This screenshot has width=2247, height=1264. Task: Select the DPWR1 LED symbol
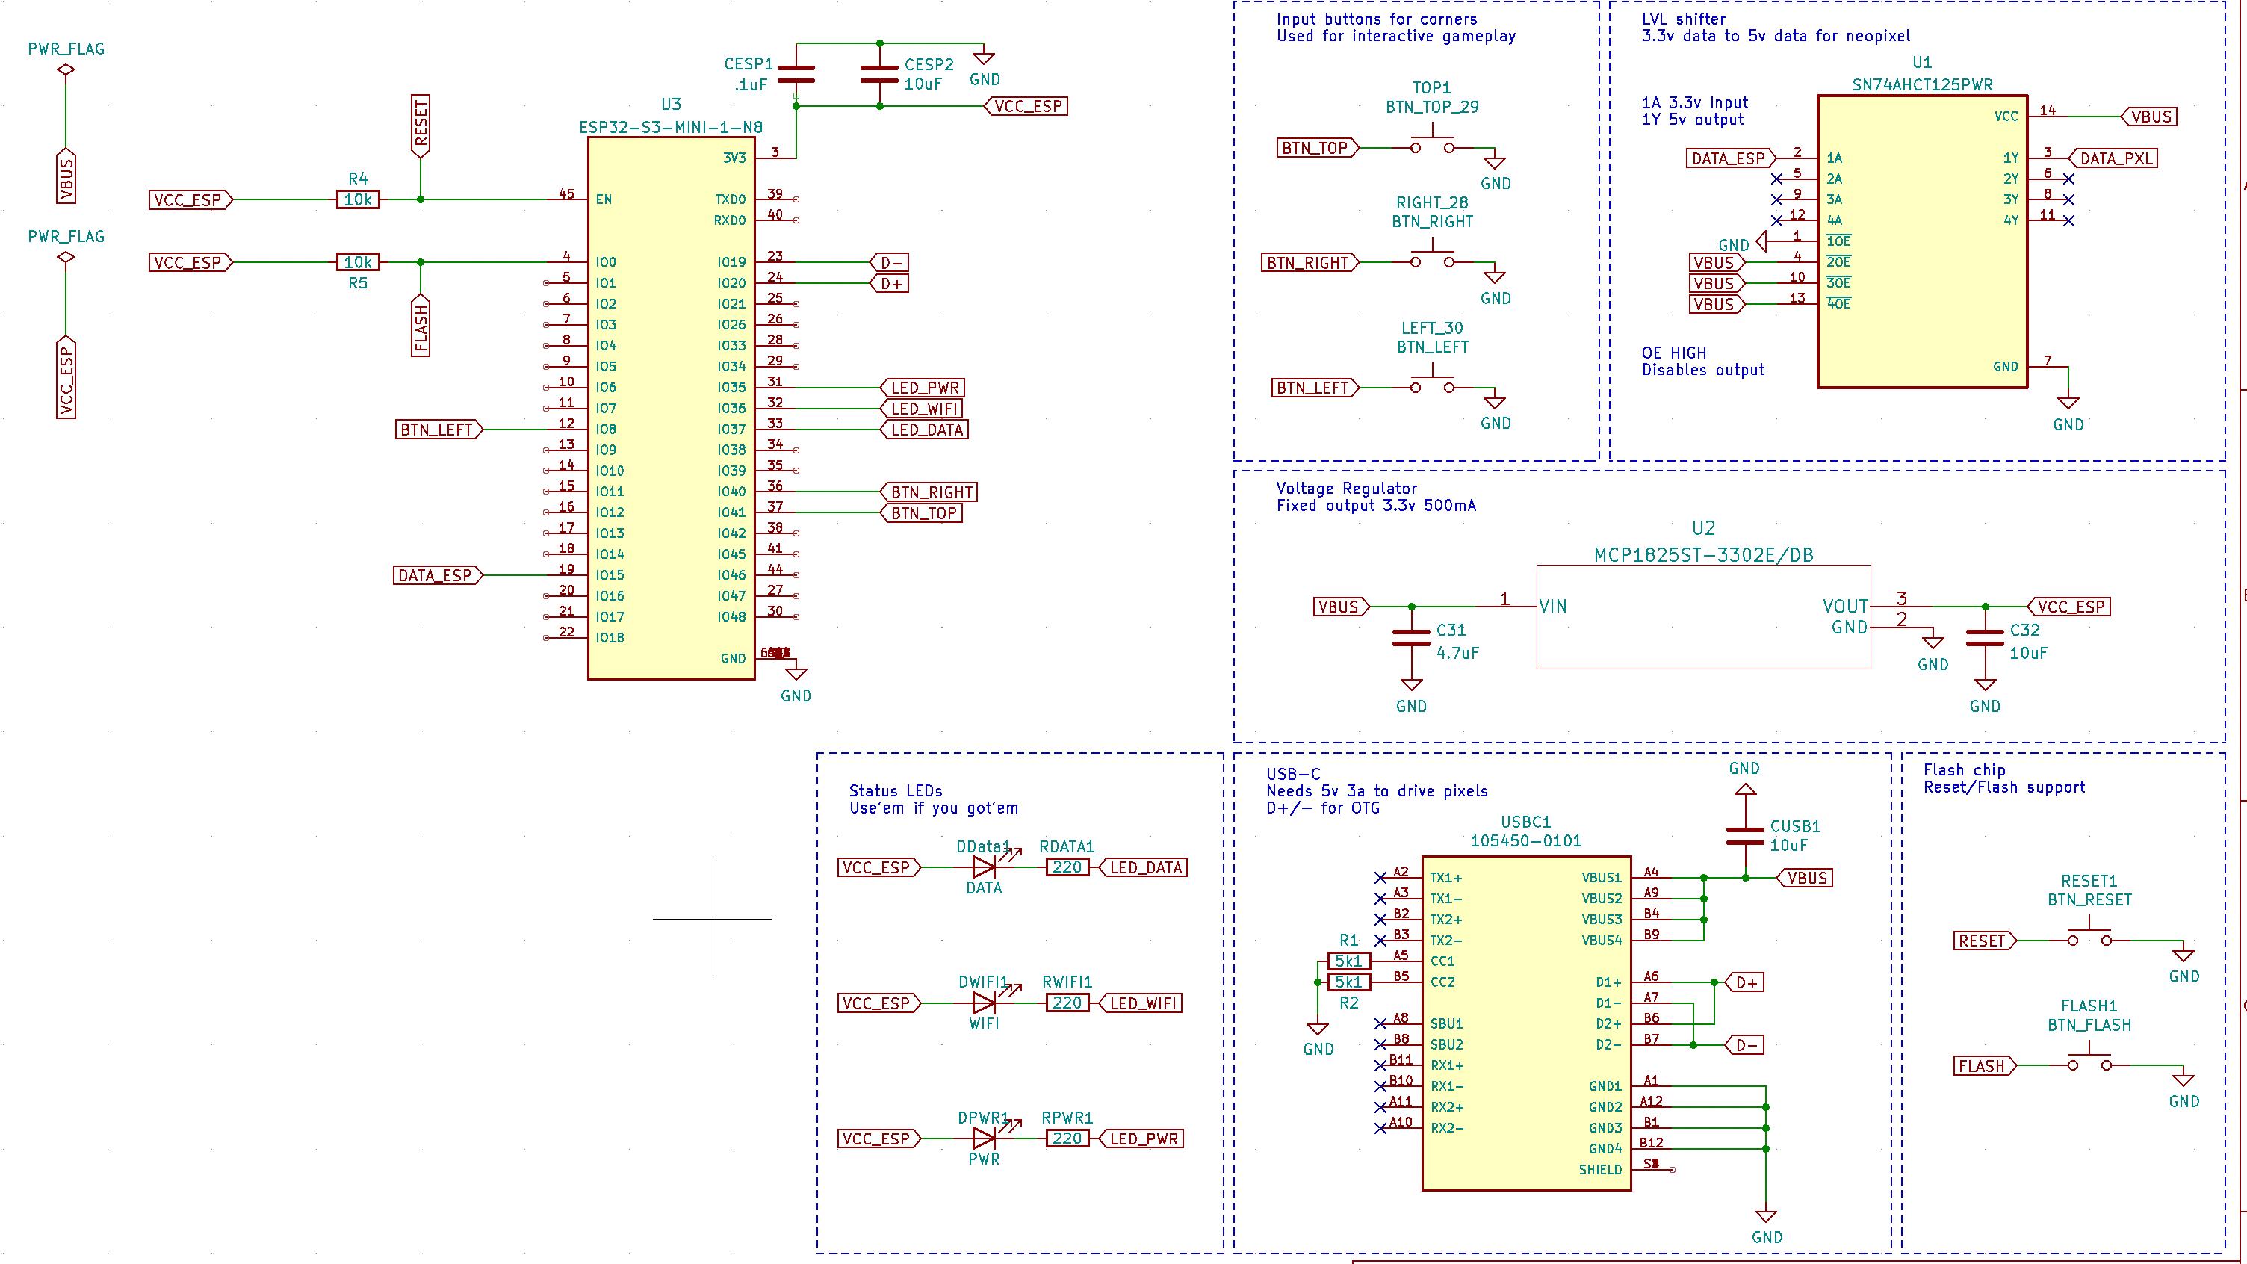985,1138
